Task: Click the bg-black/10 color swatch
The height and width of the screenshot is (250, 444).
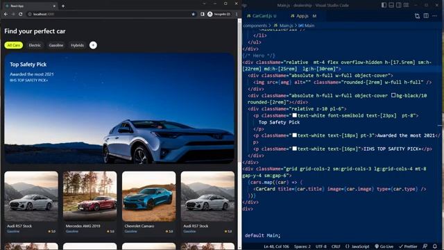Action: (x=393, y=95)
